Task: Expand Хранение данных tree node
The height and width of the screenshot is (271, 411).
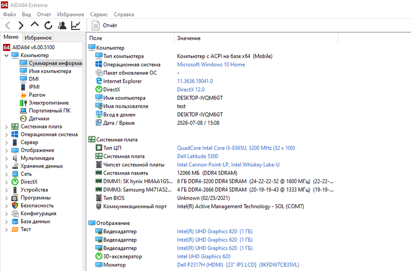Action: 6,166
